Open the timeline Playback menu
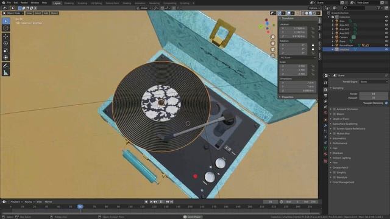 click(16, 202)
